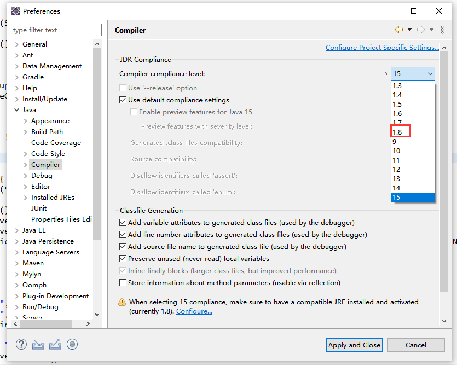The image size is (457, 365).
Task: Open the Back history dropdown arrow
Action: (409, 30)
